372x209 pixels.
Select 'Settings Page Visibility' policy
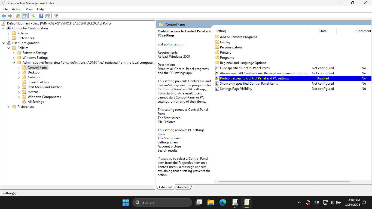236,89
